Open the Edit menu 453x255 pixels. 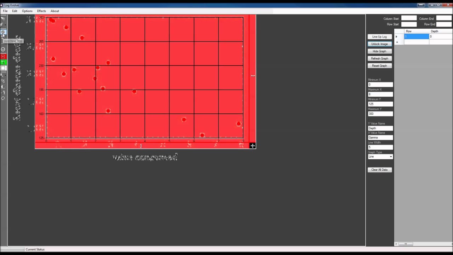click(x=15, y=11)
